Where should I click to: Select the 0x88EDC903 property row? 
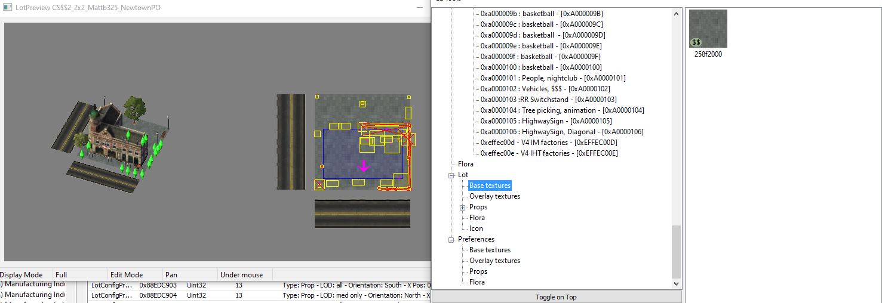click(x=259, y=285)
